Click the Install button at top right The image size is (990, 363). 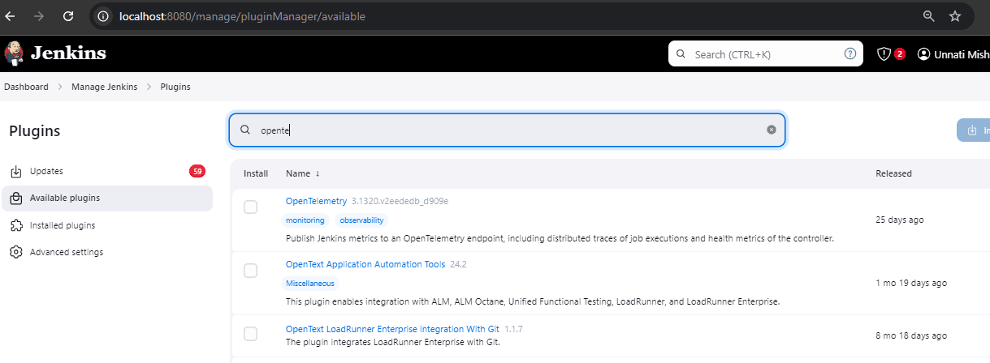pos(973,130)
